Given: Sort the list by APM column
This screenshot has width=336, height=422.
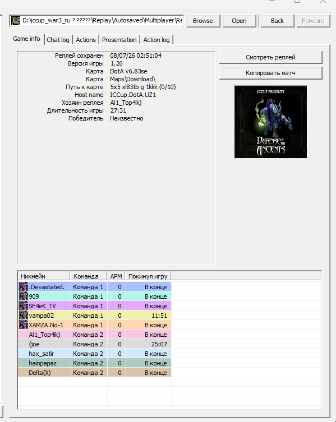Looking at the screenshot, I should point(116,276).
